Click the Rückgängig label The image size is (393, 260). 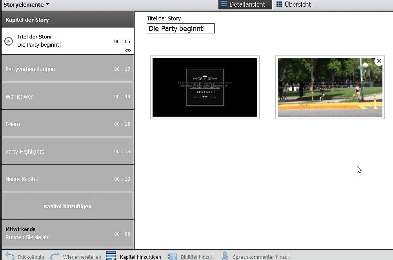pyautogui.click(x=31, y=257)
